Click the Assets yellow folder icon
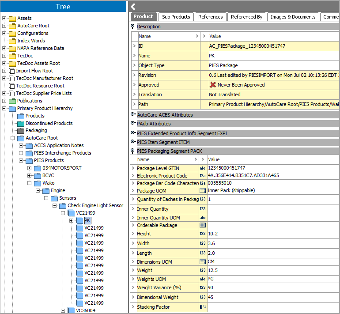Viewport: 340px width, 314px height. [12, 19]
